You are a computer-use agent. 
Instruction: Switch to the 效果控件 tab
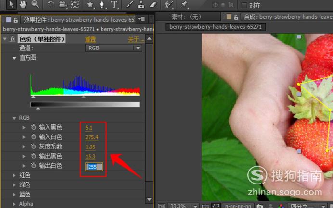(79, 20)
